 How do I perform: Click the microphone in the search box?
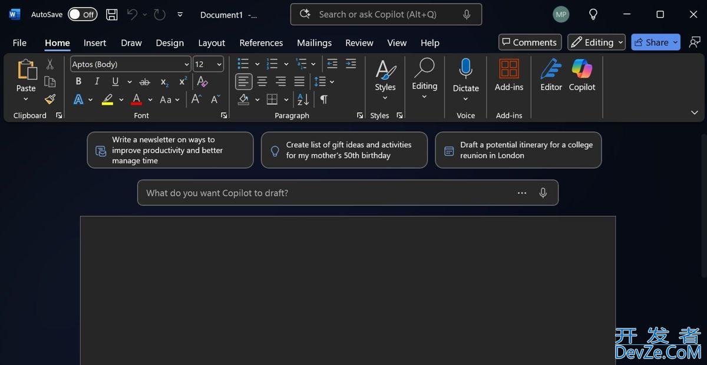(x=467, y=15)
